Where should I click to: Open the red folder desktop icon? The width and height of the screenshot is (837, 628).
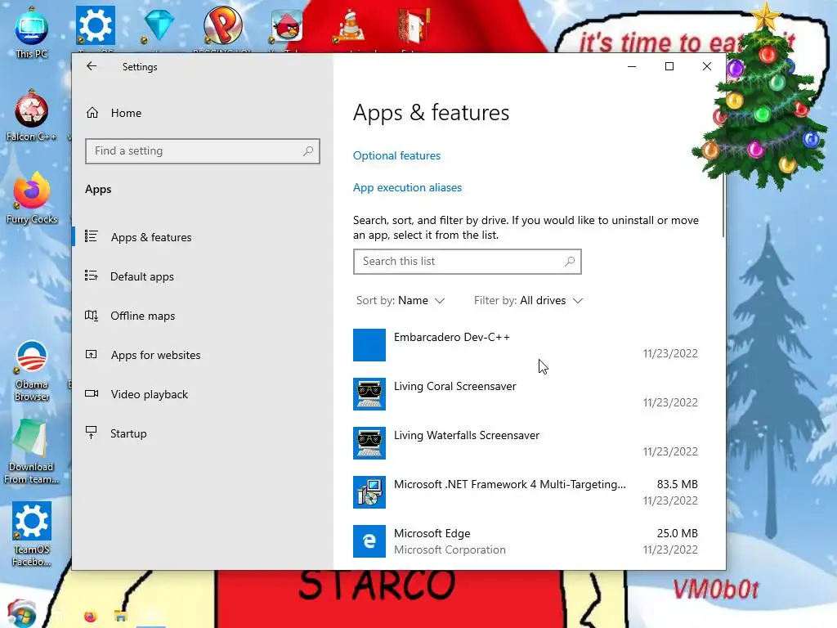pyautogui.click(x=414, y=25)
